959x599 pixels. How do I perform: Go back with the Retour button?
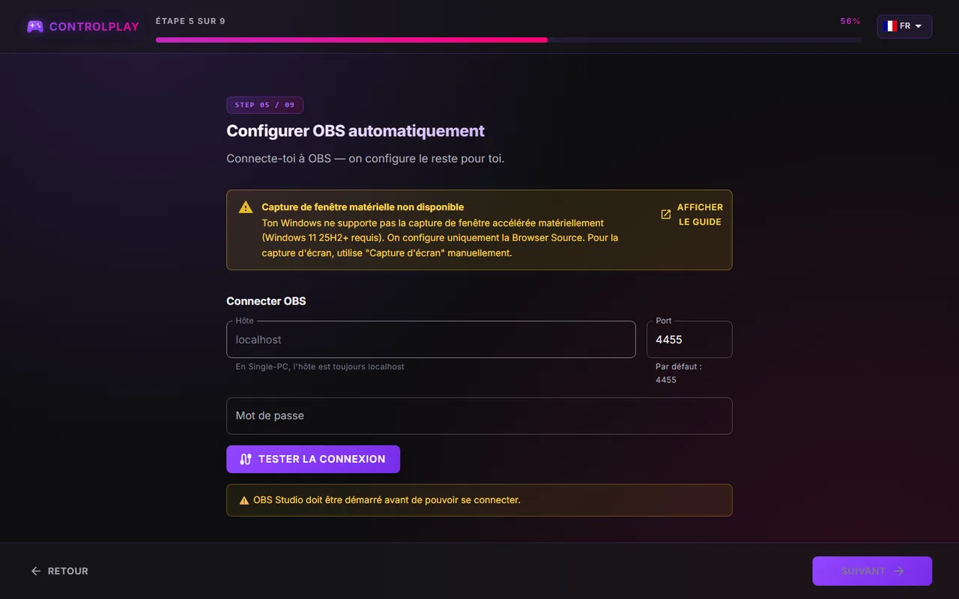coord(59,571)
